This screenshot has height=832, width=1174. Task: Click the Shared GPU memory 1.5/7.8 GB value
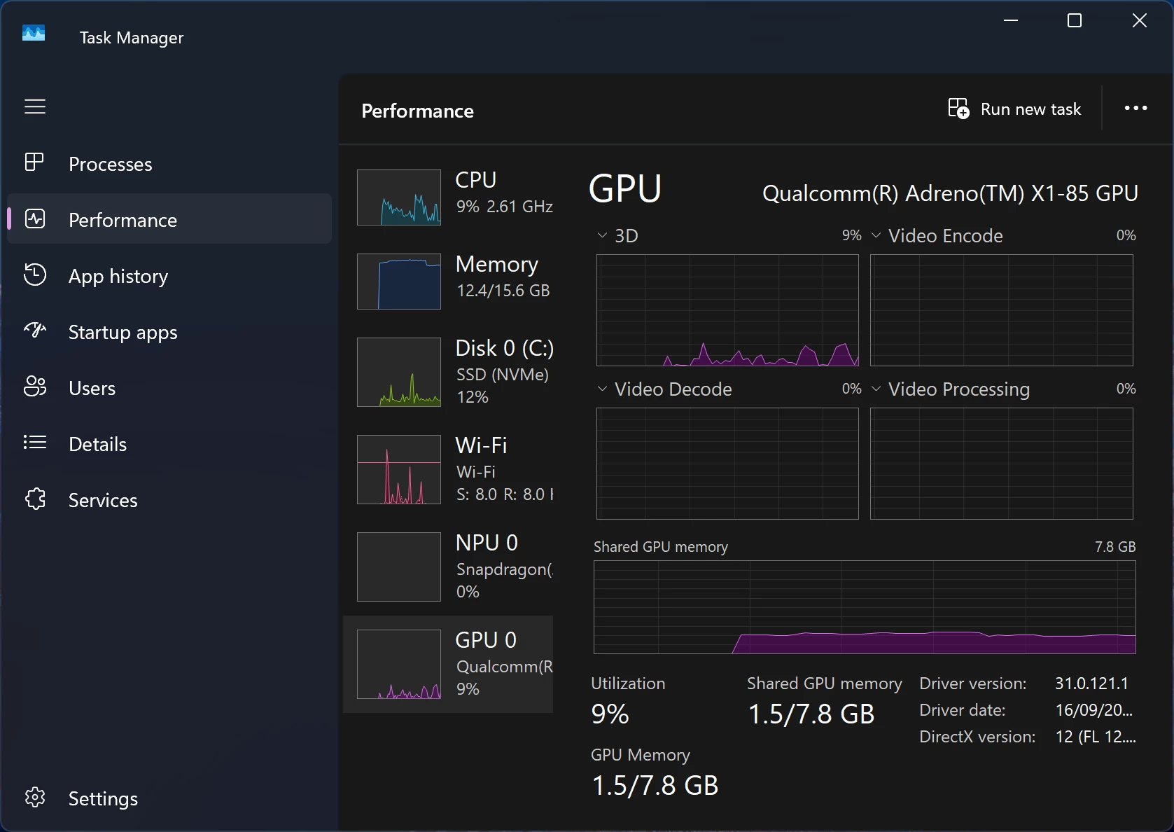click(x=811, y=714)
